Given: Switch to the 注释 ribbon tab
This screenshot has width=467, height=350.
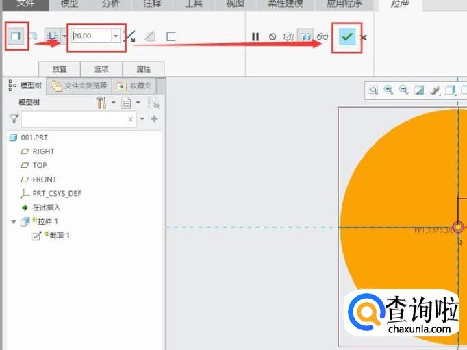Looking at the screenshot, I should 152,4.
